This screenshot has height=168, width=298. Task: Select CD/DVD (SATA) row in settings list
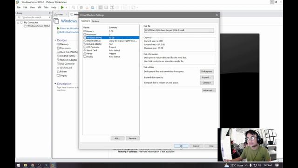111,41
